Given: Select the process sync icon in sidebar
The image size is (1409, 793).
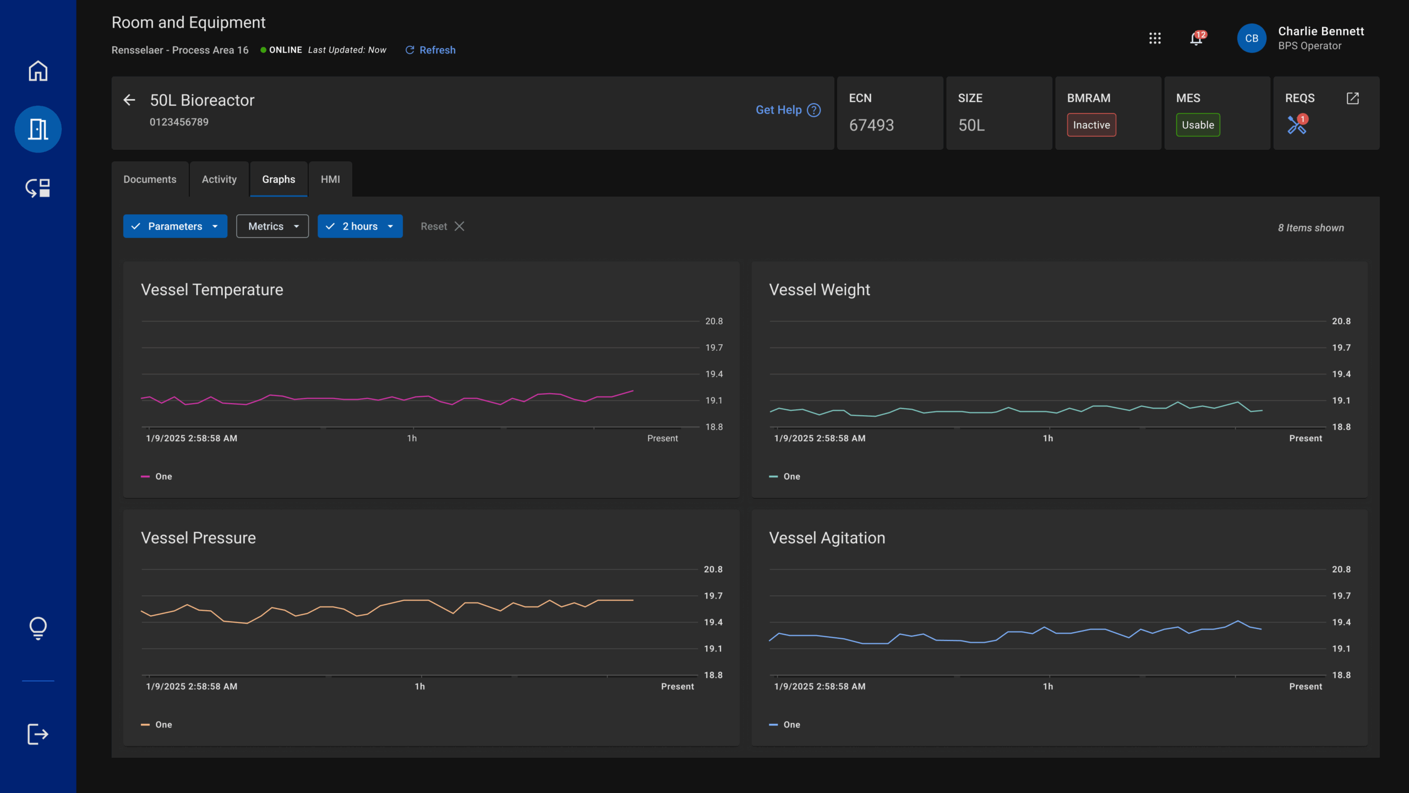Looking at the screenshot, I should point(37,187).
